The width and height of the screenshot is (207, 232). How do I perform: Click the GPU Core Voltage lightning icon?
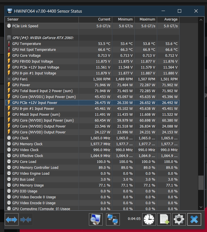[x=9, y=56]
